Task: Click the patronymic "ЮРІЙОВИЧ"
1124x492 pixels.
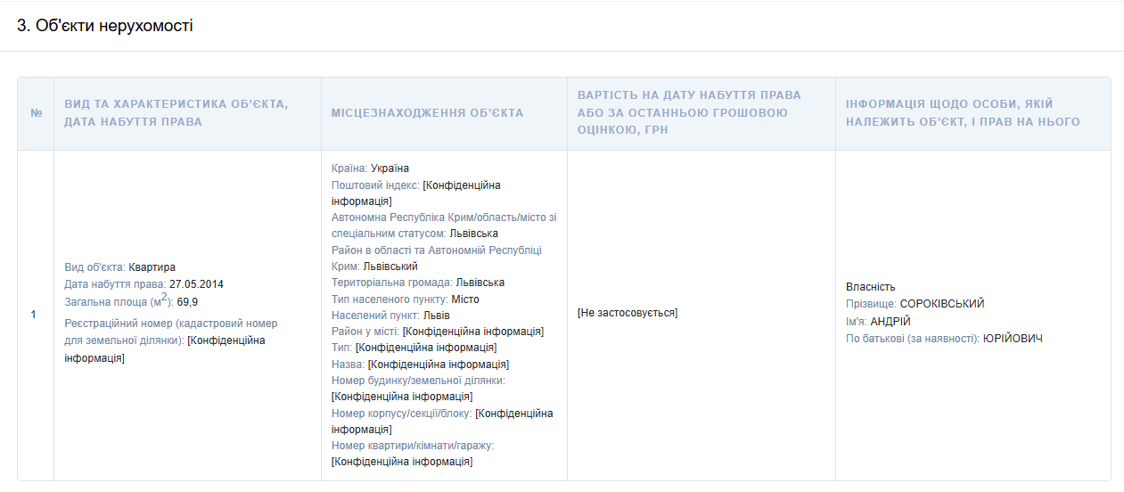Action: [x=1012, y=339]
